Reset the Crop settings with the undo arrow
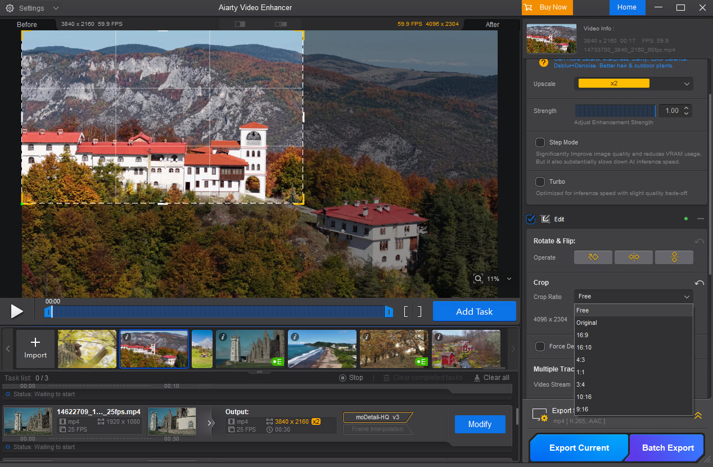Viewport: 713px width, 467px height. pyautogui.click(x=699, y=283)
